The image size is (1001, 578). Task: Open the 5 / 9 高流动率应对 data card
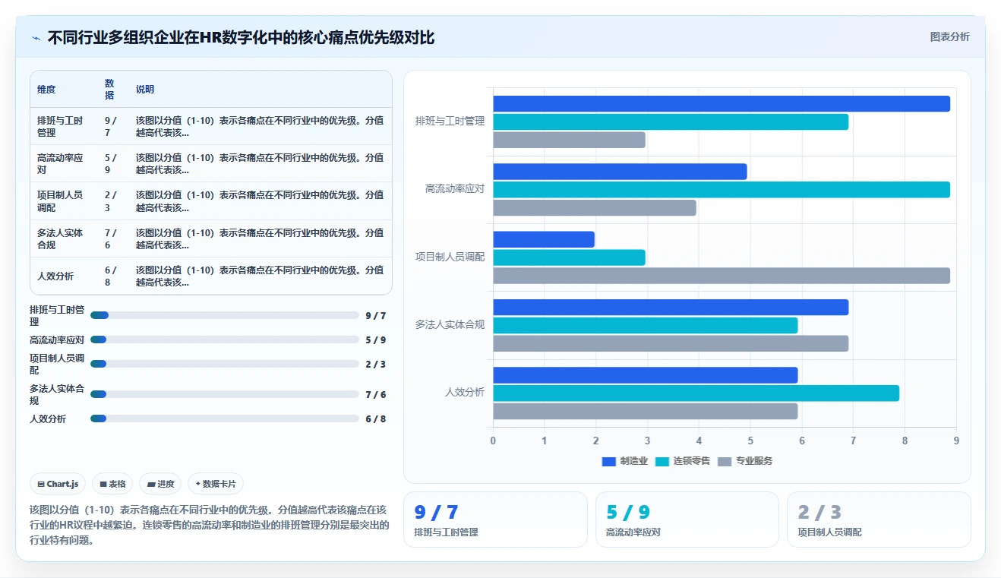click(687, 520)
